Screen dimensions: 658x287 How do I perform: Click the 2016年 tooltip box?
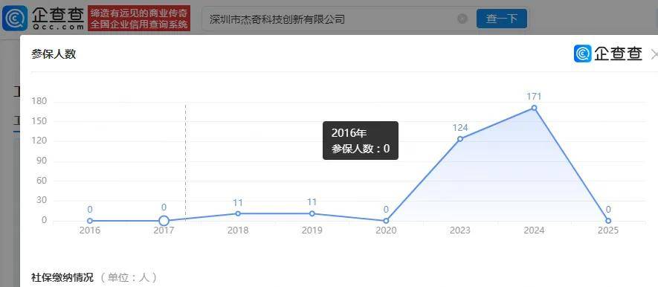(361, 141)
